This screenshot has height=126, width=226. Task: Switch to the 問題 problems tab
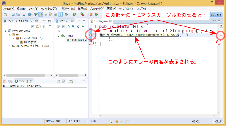pyautogui.click(x=8, y=81)
